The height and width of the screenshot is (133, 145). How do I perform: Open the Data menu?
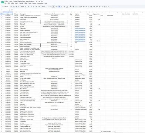[x=26, y=3]
